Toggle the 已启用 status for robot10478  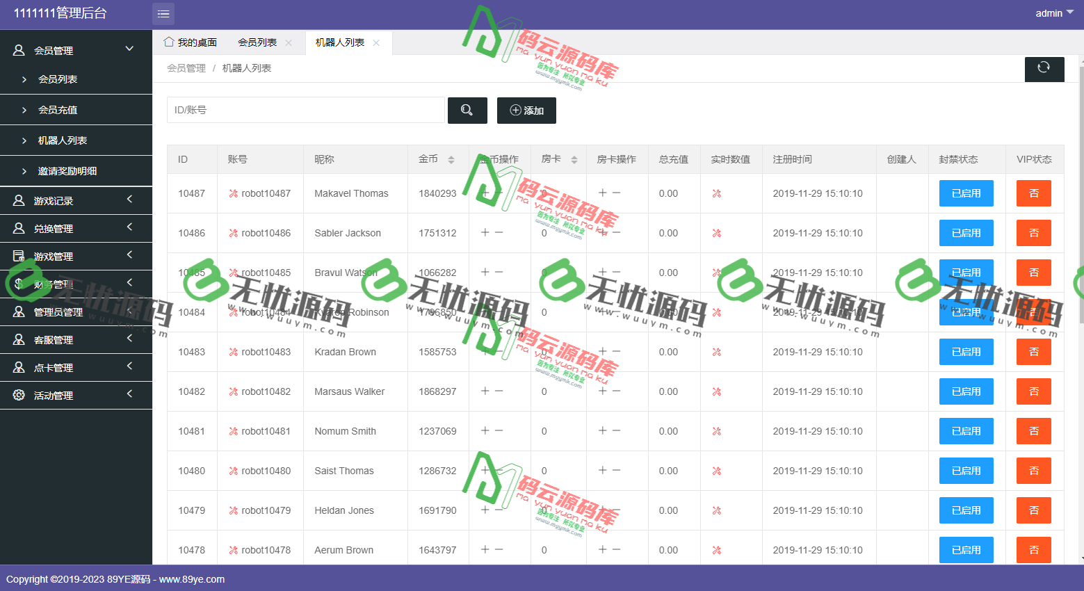pos(966,550)
